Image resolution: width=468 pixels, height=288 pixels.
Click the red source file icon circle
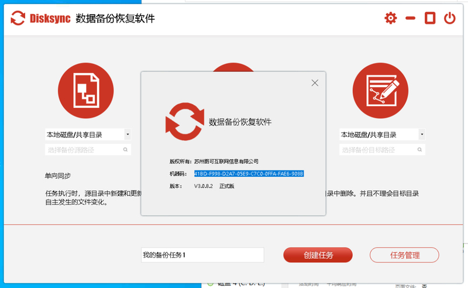(85, 91)
